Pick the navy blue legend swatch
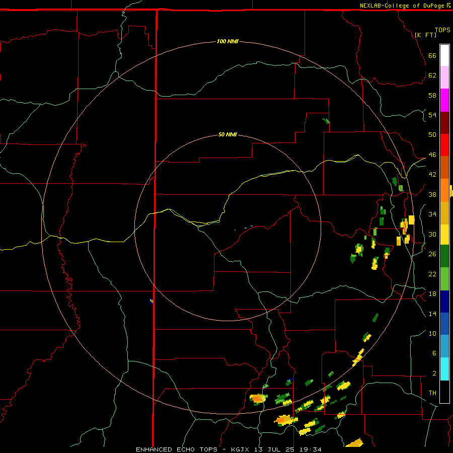Screen dimensions: 453x453 [444, 301]
